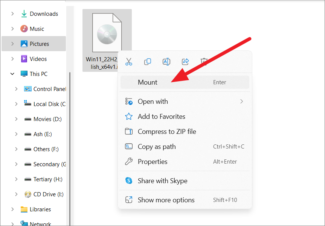Select Mount from the context menu
325x226 pixels.
(x=185, y=82)
